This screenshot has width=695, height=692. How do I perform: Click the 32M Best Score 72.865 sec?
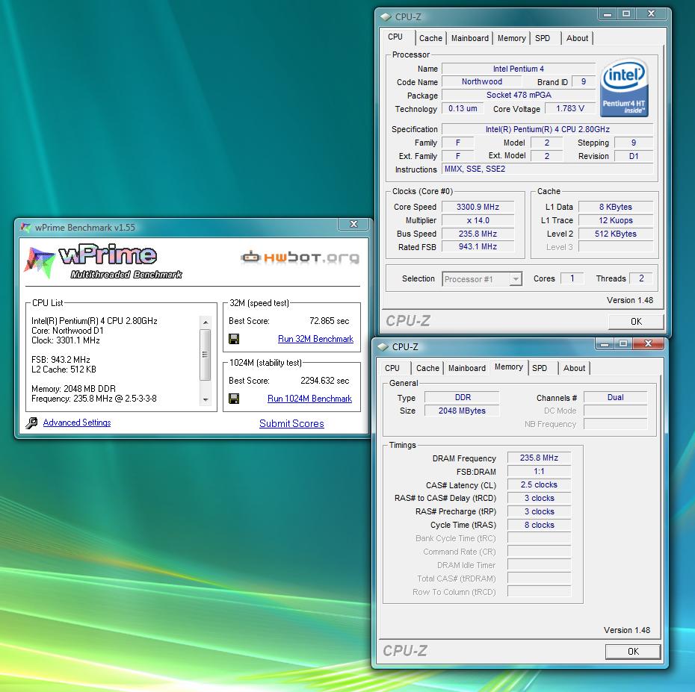329,320
